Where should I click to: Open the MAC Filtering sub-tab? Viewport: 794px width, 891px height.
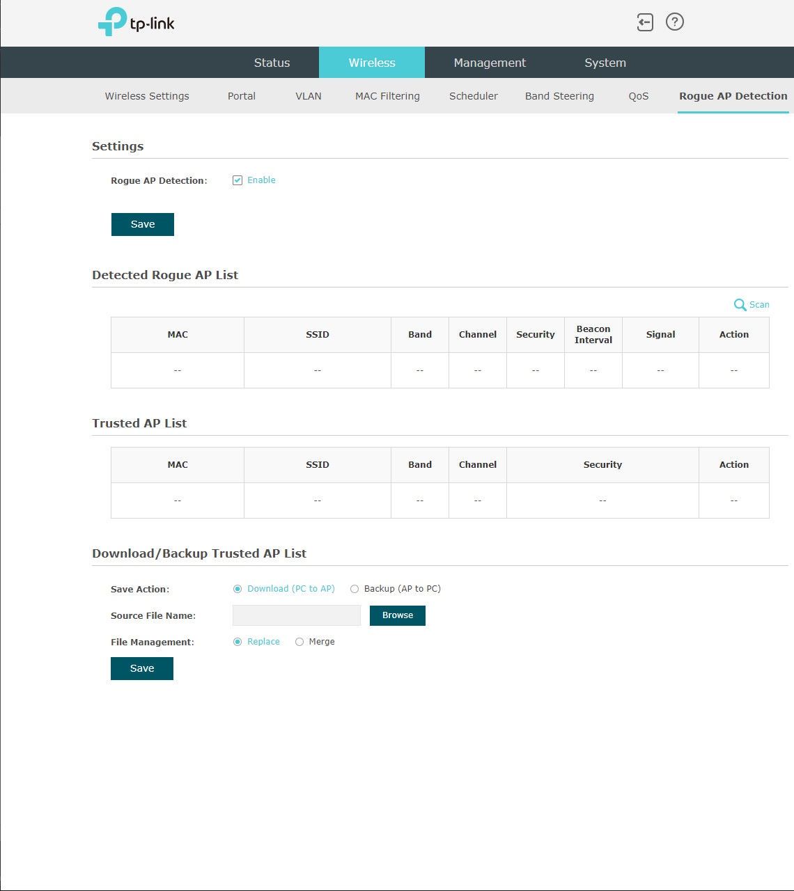[387, 96]
